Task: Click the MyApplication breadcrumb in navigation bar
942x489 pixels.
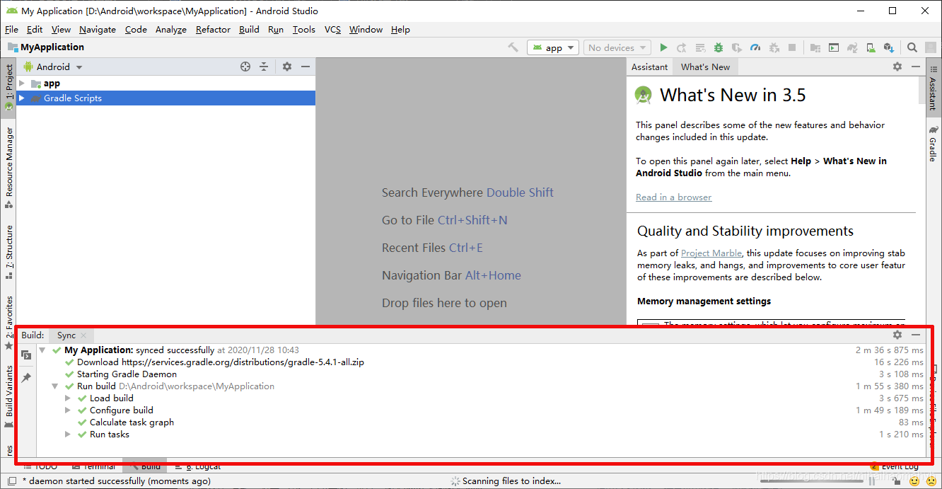Action: (46, 47)
